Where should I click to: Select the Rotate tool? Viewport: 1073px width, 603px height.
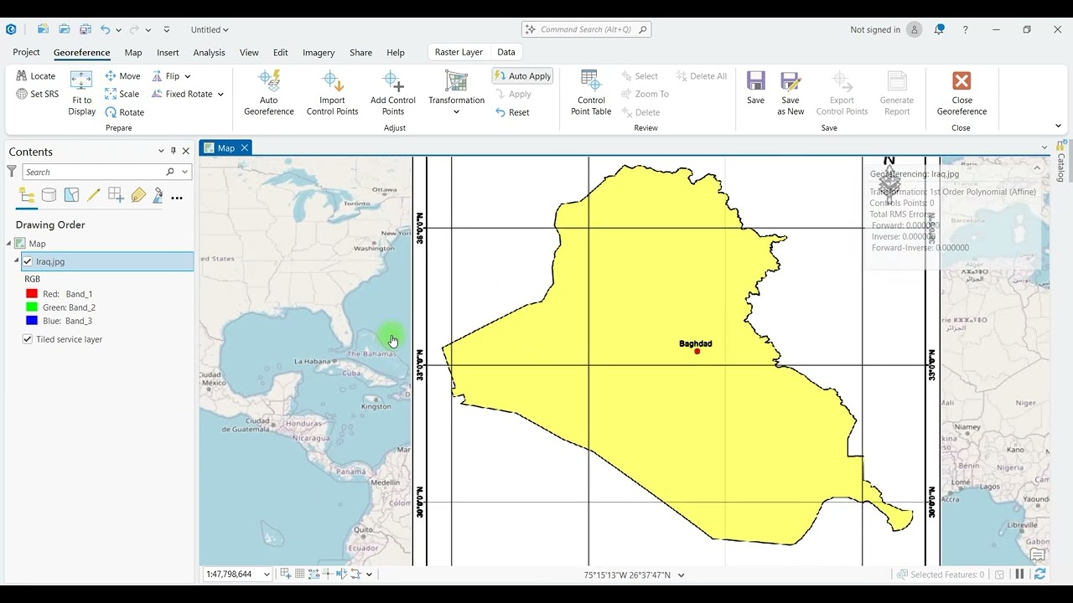pyautogui.click(x=125, y=112)
